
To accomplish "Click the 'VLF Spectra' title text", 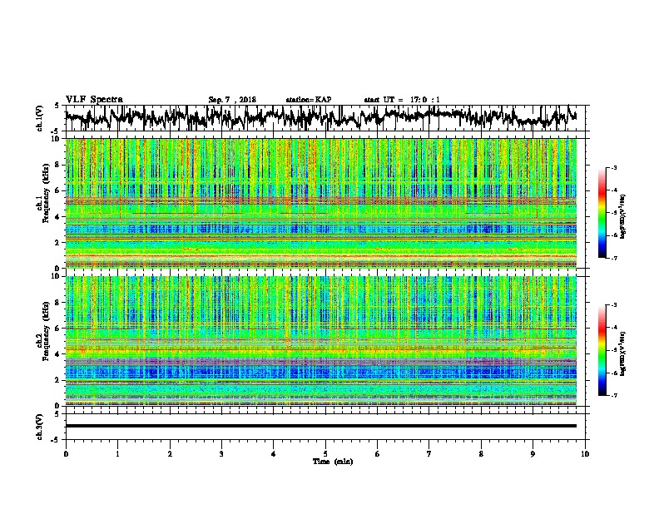I will click(94, 100).
